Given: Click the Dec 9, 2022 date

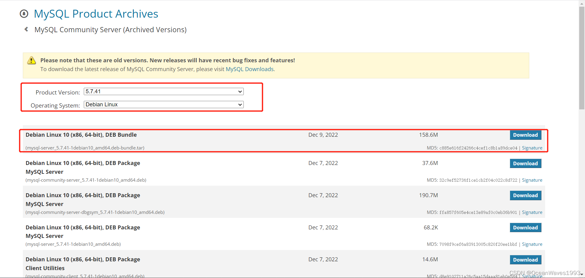Looking at the screenshot, I should pyautogui.click(x=323, y=135).
